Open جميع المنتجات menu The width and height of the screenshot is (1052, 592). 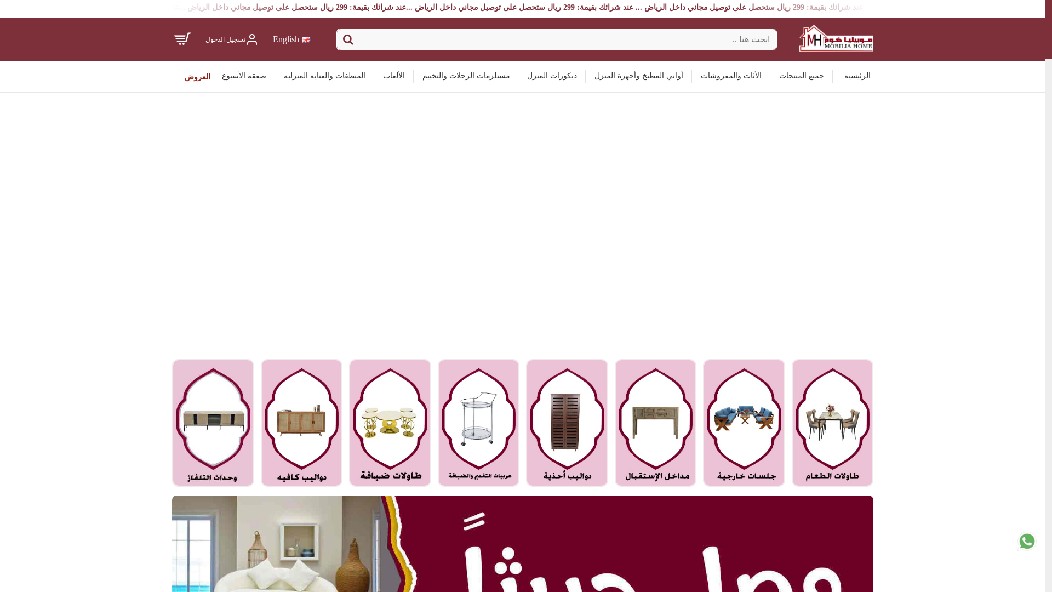tap(801, 76)
